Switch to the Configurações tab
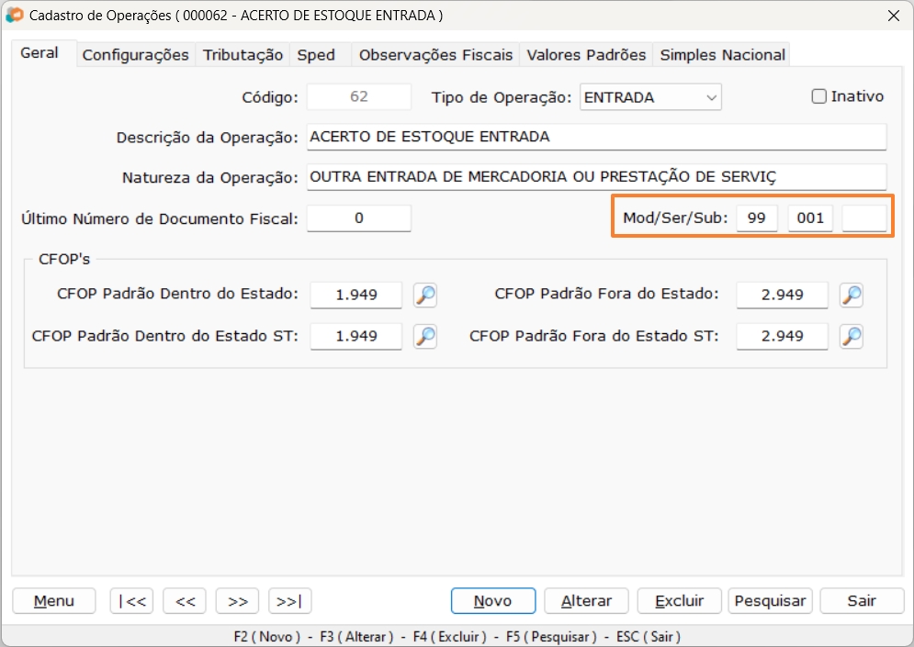The image size is (914, 647). coord(135,54)
